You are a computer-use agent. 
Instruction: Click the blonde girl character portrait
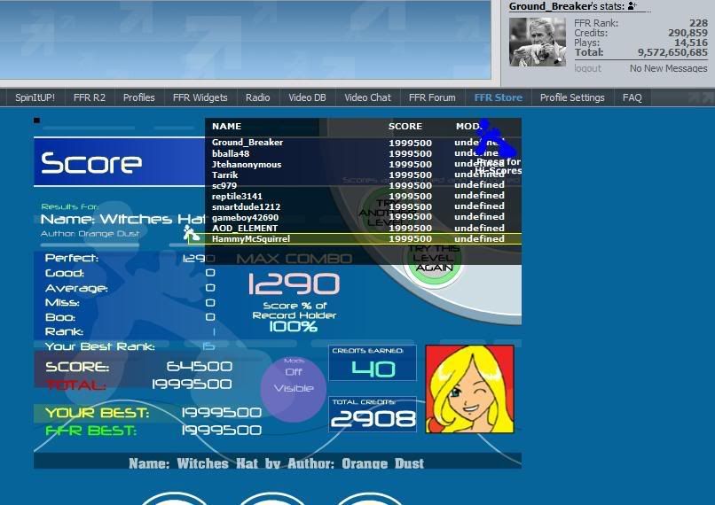pyautogui.click(x=469, y=388)
